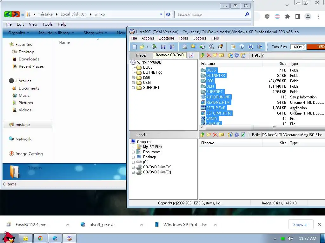The width and height of the screenshot is (325, 243).
Task: Select README.HTM in the image file list
Action: pos(218,103)
